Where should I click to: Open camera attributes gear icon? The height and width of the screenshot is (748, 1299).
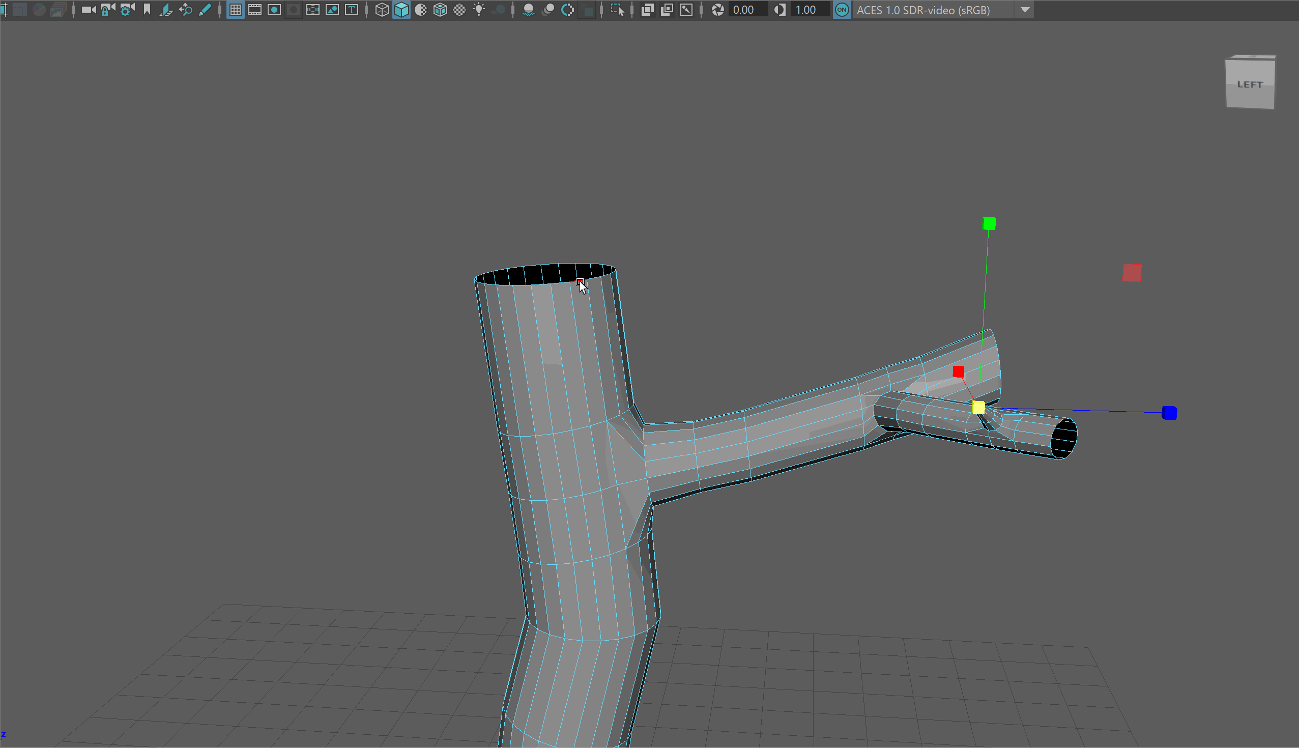(127, 10)
